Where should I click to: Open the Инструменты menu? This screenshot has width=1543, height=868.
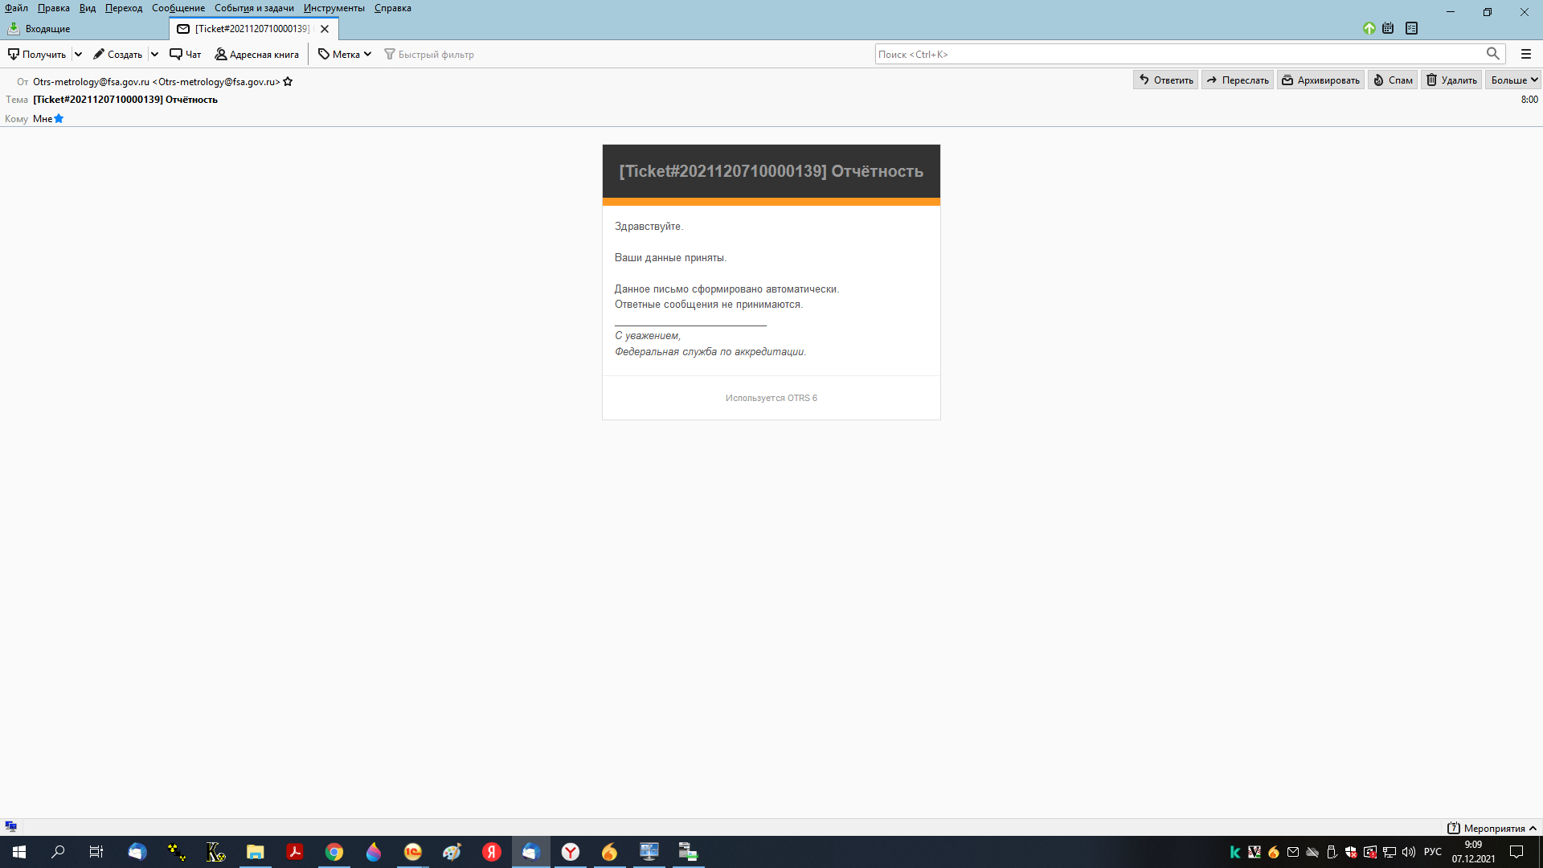tap(334, 8)
